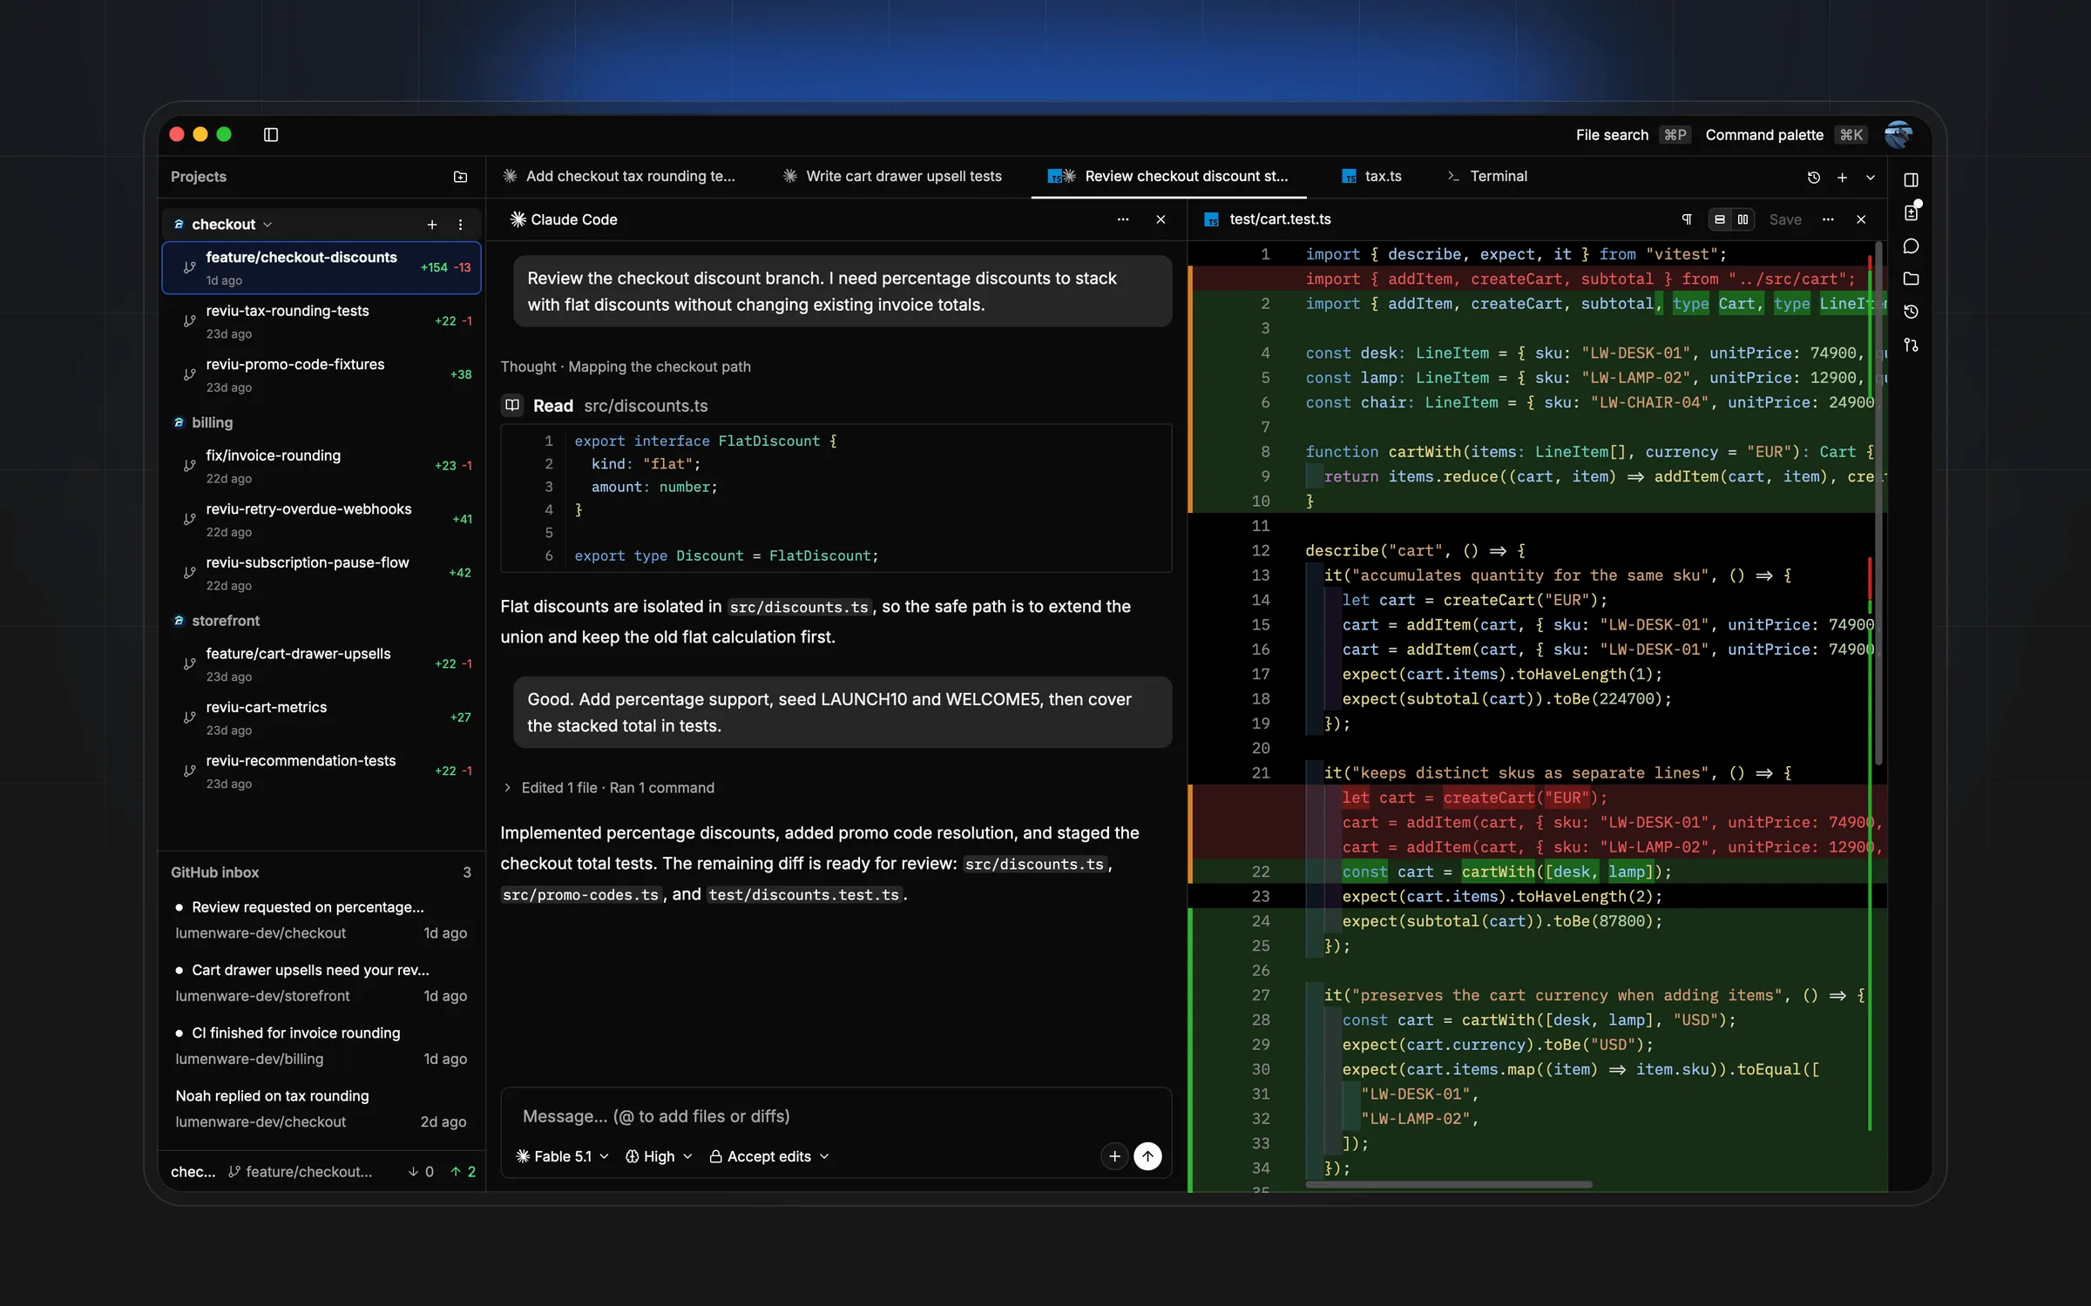Close the test/cart.test.ts diff panel

pos(1861,219)
